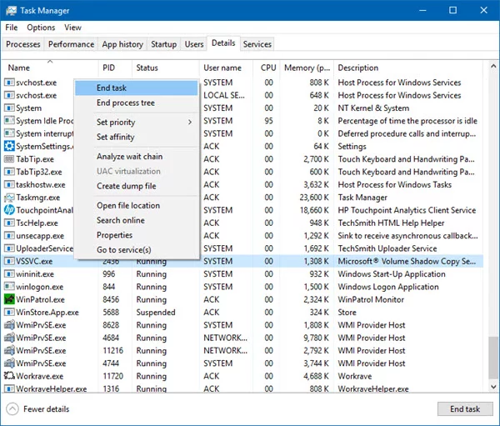The image size is (500, 426).
Task: Select Open file location in context menu
Action: [128, 206]
